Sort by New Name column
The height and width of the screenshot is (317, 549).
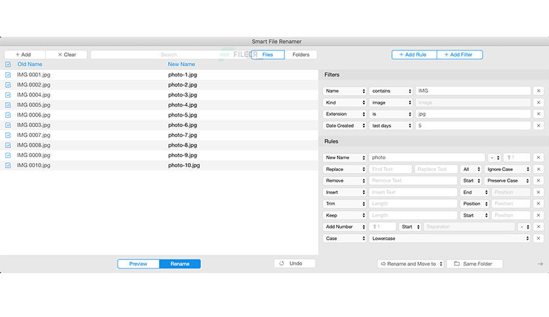pyautogui.click(x=181, y=64)
